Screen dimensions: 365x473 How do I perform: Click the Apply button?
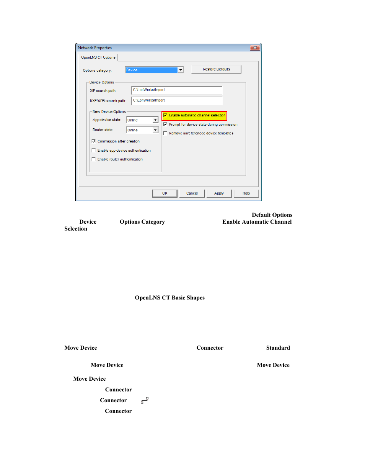point(219,193)
